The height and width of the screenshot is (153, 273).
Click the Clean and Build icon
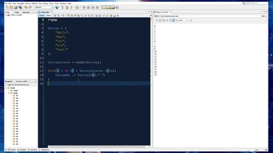pos(67,7)
